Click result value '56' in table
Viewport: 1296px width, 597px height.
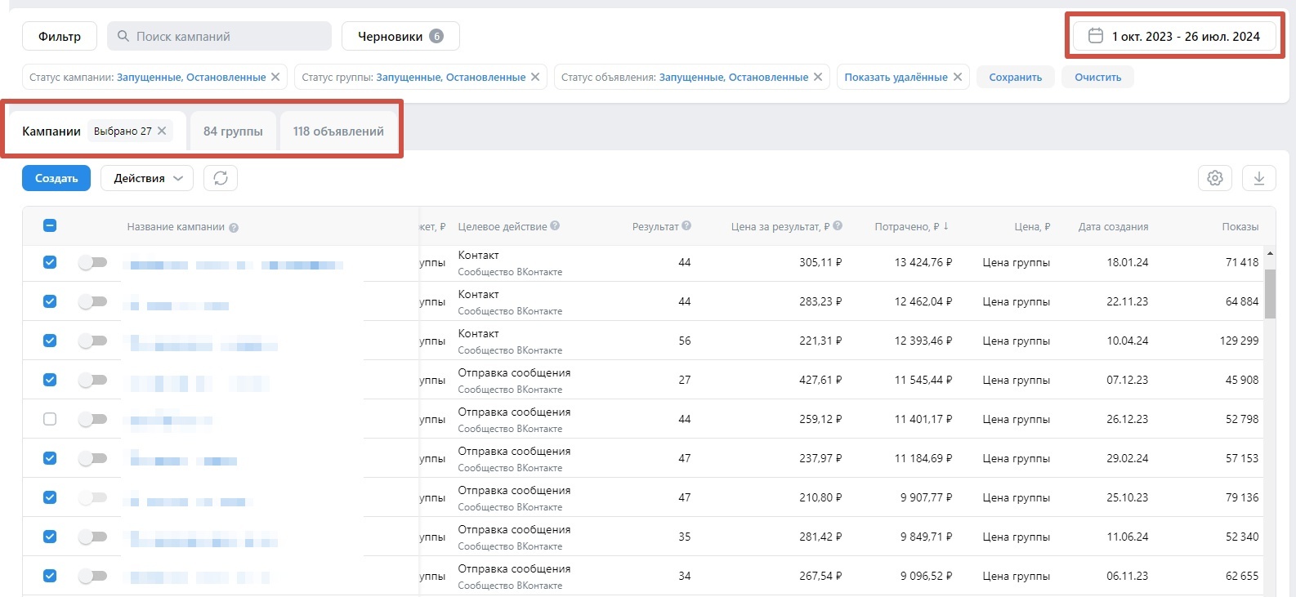click(x=685, y=341)
